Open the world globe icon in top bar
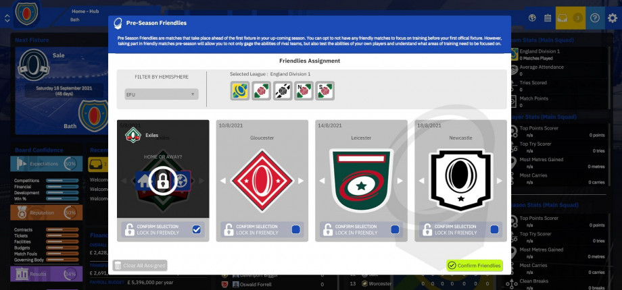Image resolution: width=622 pixels, height=290 pixels. pyautogui.click(x=532, y=18)
